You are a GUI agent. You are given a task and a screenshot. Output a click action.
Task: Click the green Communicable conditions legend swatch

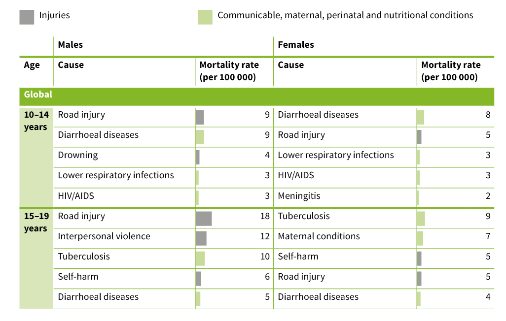205,17
